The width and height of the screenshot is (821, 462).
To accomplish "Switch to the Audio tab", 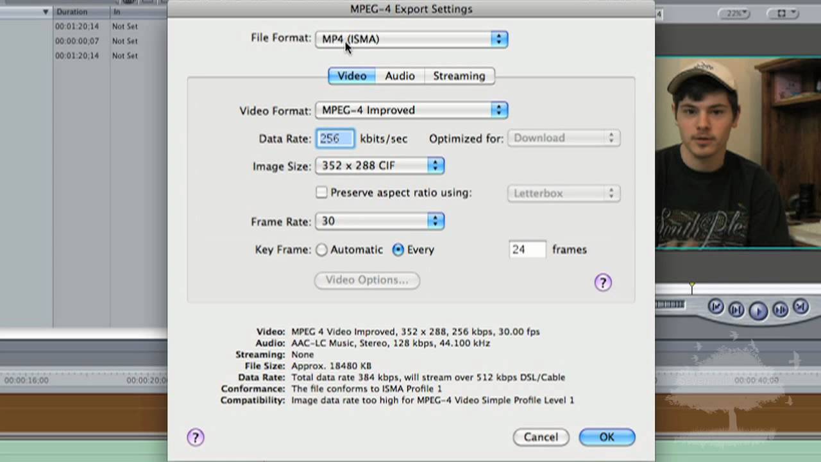I will pyautogui.click(x=400, y=76).
